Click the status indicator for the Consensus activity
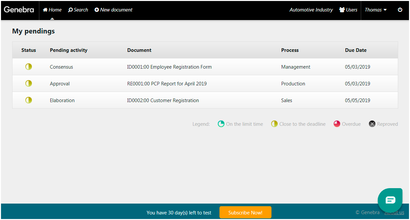The height and width of the screenshot is (220, 410). [29, 66]
